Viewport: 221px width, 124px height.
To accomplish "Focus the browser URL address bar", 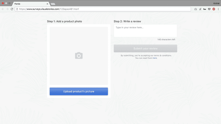I will pyautogui.click(x=105, y=9).
